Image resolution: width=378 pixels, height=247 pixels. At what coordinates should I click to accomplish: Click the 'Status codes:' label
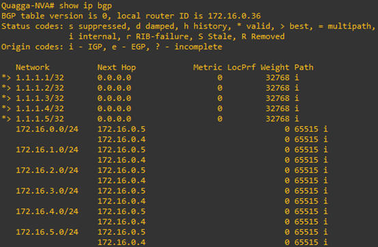tap(33, 26)
